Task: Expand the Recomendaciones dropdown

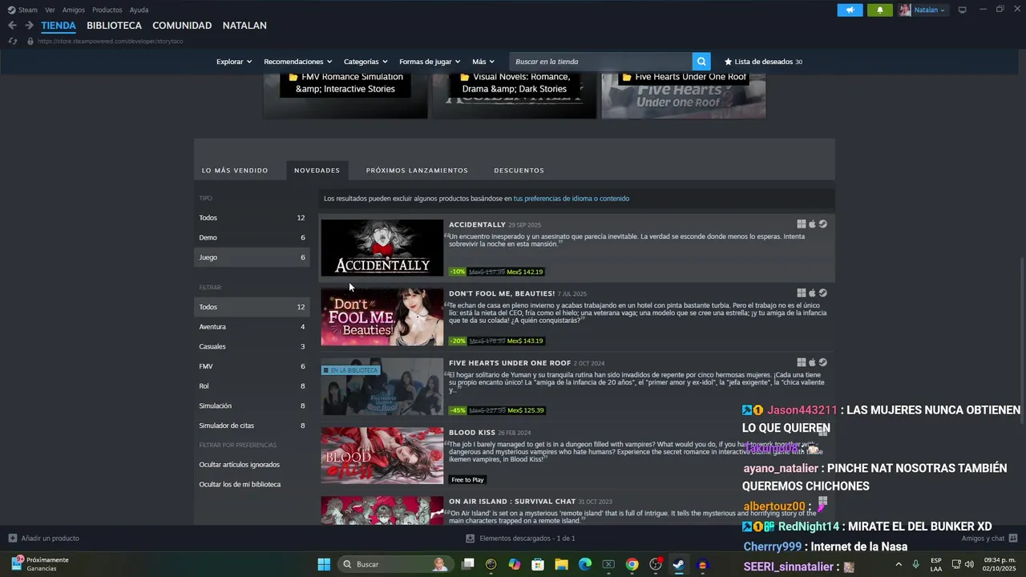Action: click(x=298, y=62)
